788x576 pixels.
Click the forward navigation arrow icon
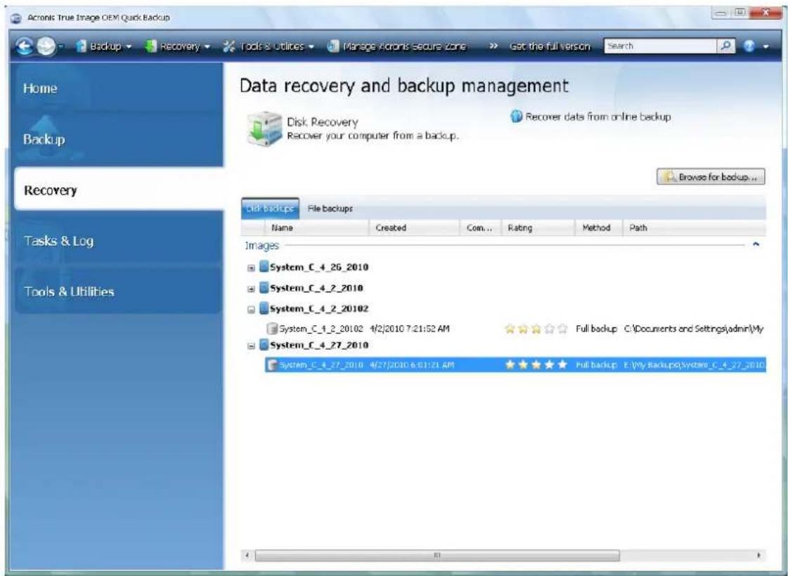tap(46, 46)
